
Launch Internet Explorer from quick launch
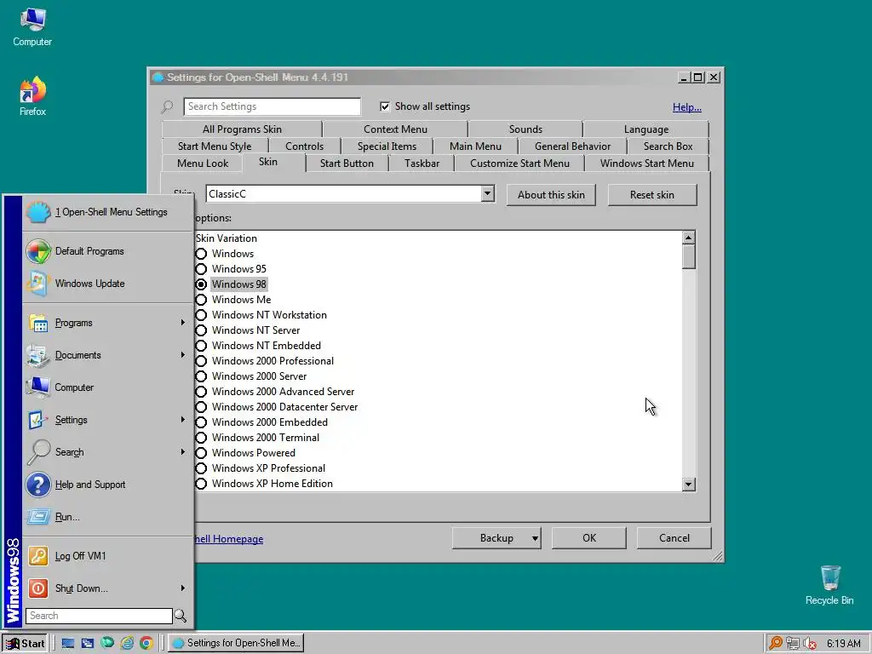tap(128, 643)
